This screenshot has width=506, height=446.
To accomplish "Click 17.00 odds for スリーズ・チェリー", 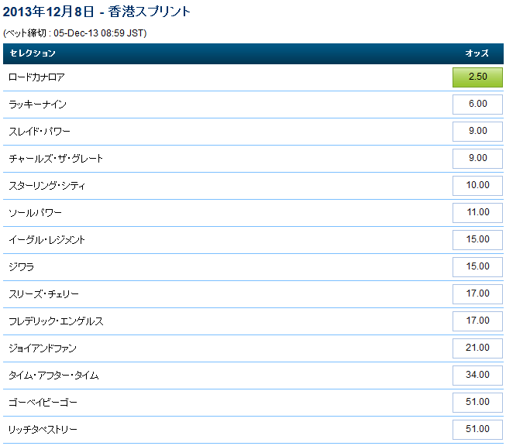I will pyautogui.click(x=477, y=293).
